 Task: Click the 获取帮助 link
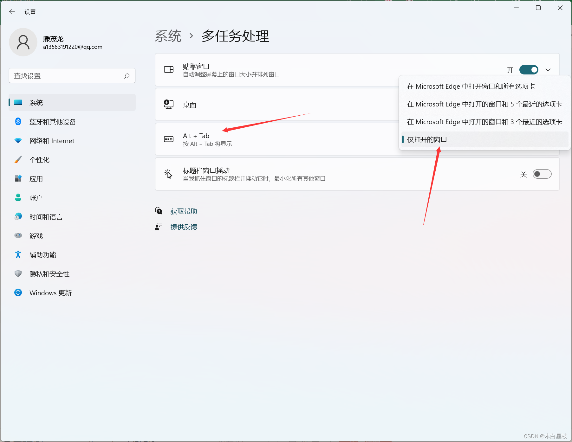pos(184,211)
